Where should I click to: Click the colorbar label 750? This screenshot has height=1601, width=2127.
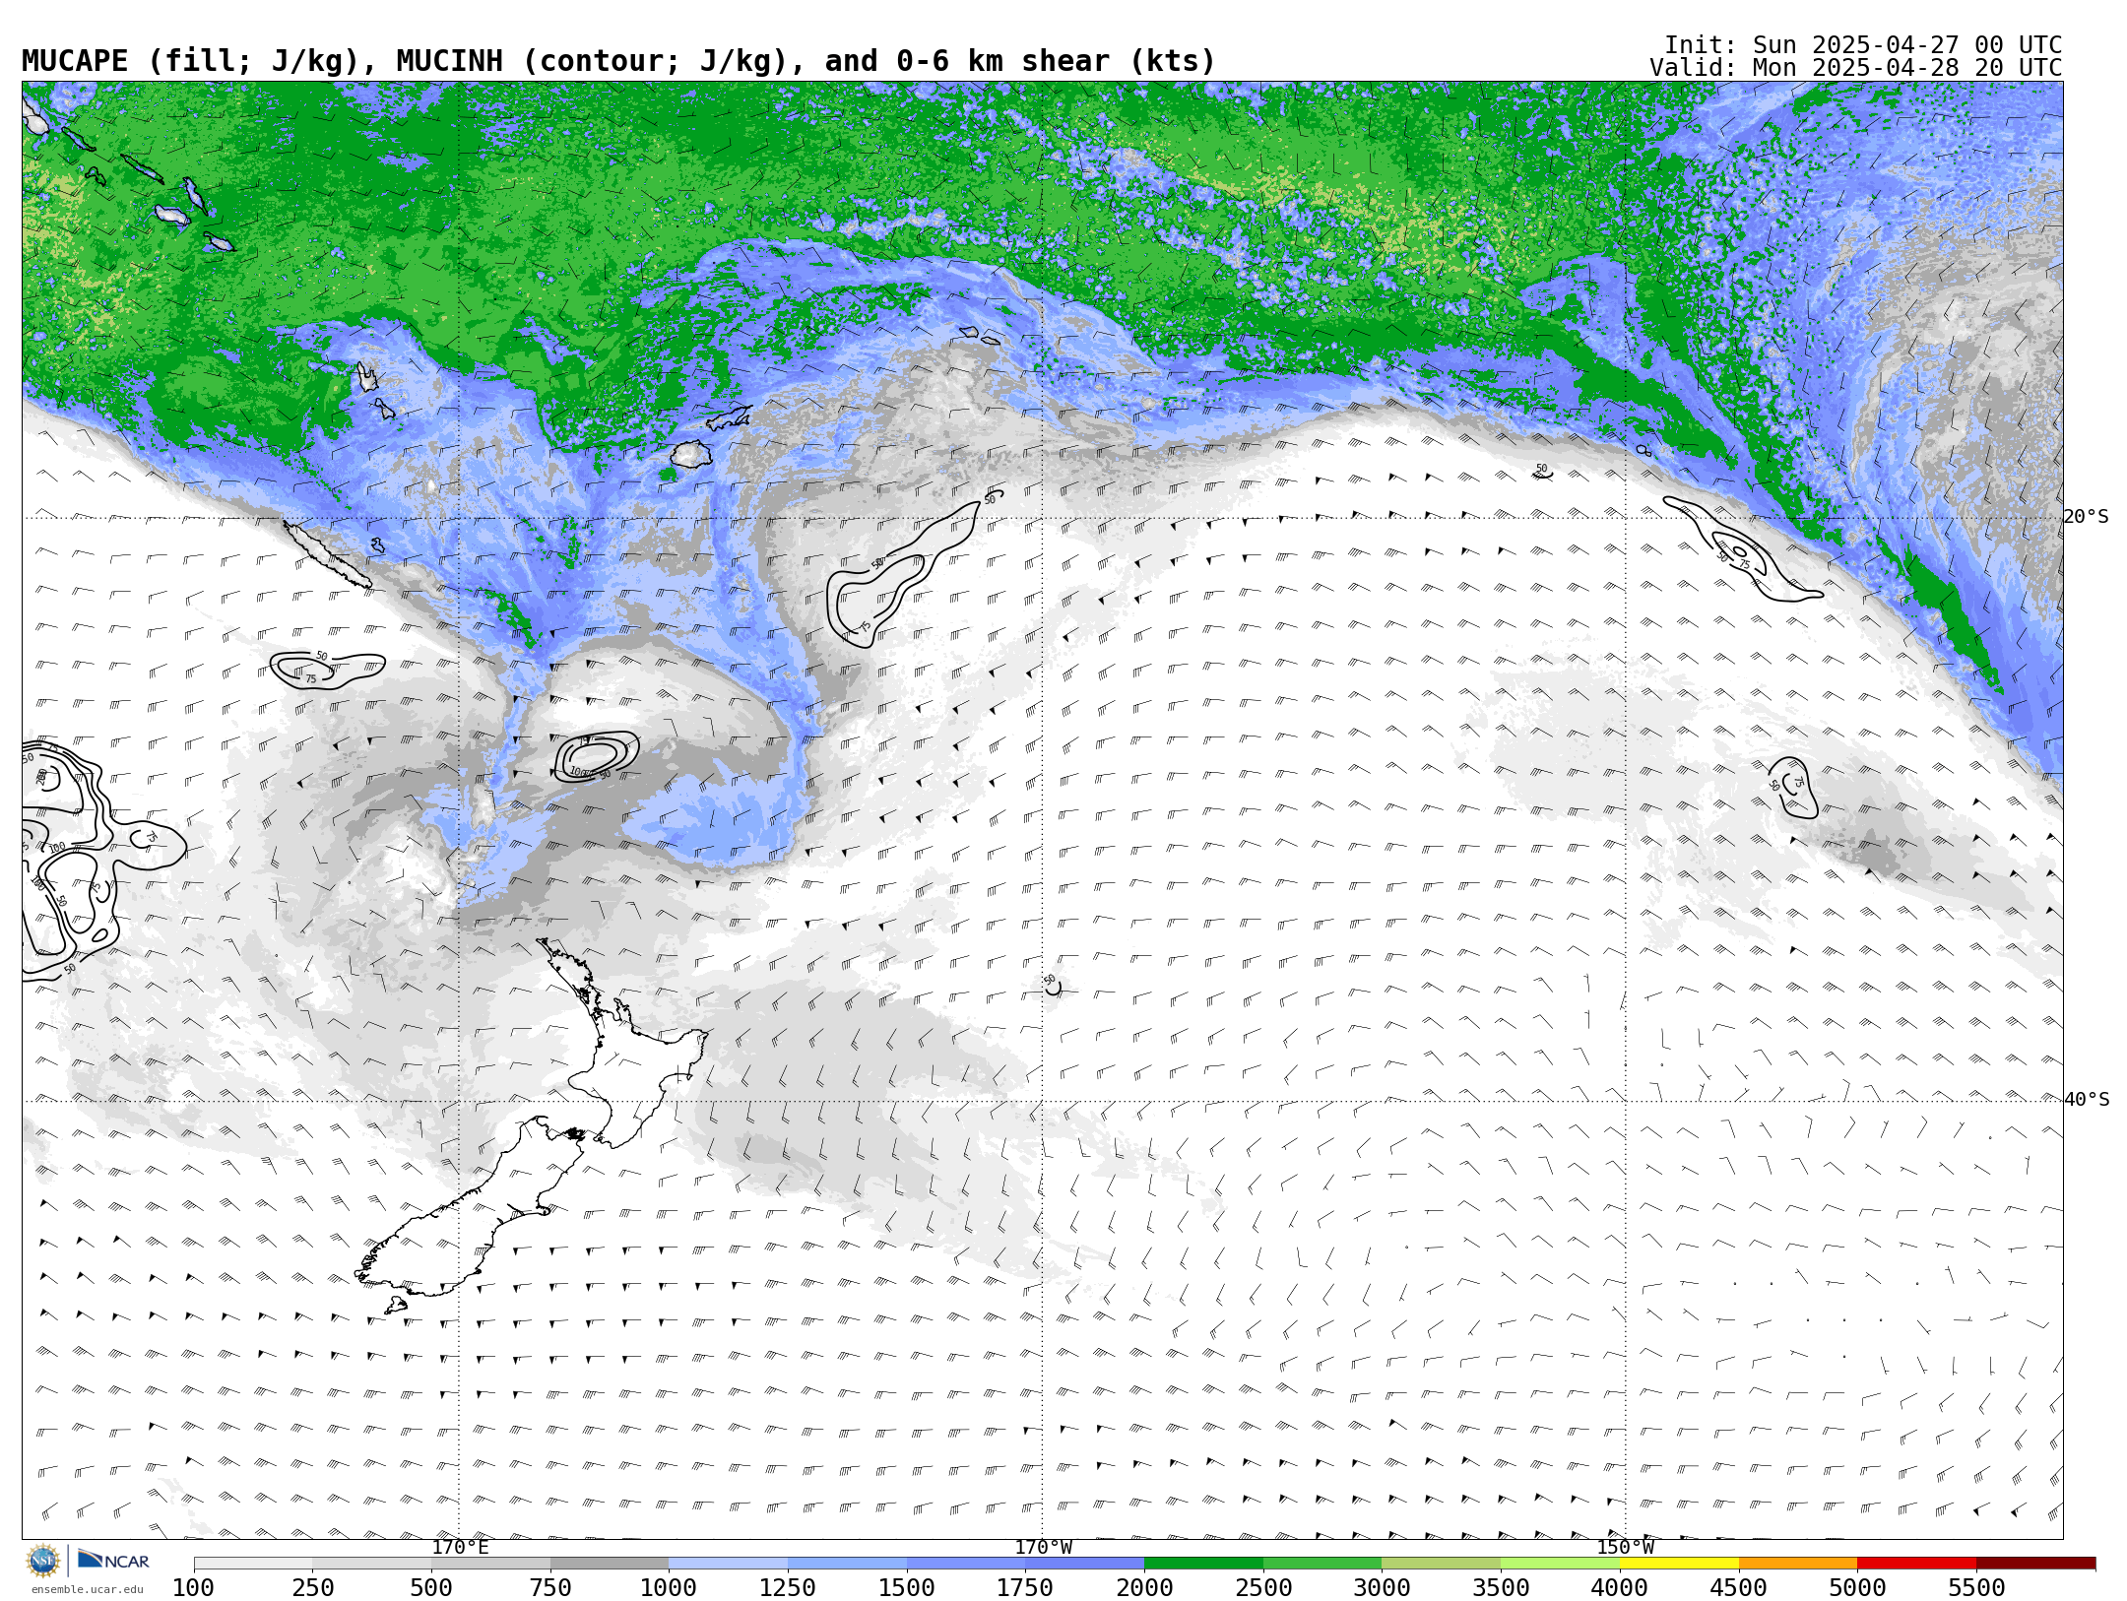click(550, 1588)
